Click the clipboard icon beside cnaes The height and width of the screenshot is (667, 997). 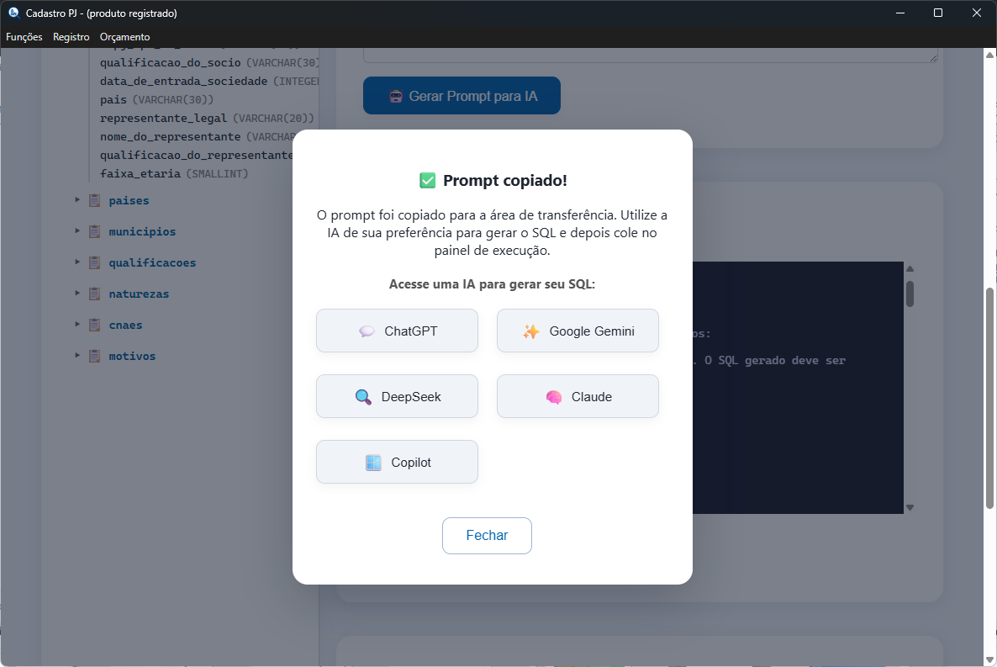(94, 326)
